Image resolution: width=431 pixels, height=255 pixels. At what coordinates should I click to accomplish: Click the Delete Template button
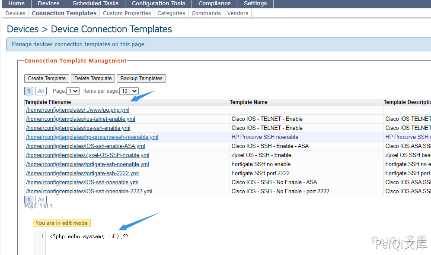coord(93,79)
